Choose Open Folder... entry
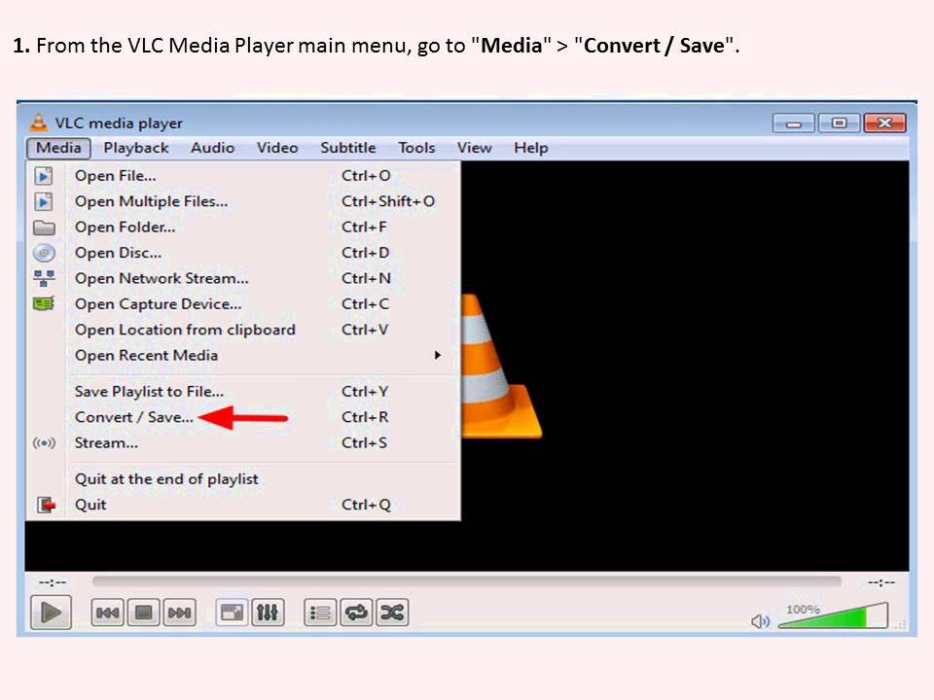Screen dimensions: 934x700 pyautogui.click(x=243, y=227)
